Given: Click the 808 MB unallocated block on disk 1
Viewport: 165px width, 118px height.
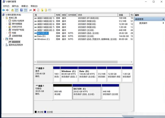Looking at the screenshot, I should (63, 93).
